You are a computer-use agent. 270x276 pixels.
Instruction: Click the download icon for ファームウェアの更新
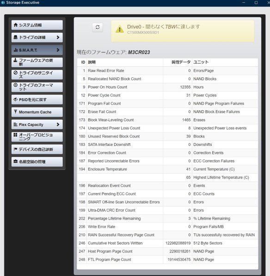pyautogui.click(x=15, y=60)
